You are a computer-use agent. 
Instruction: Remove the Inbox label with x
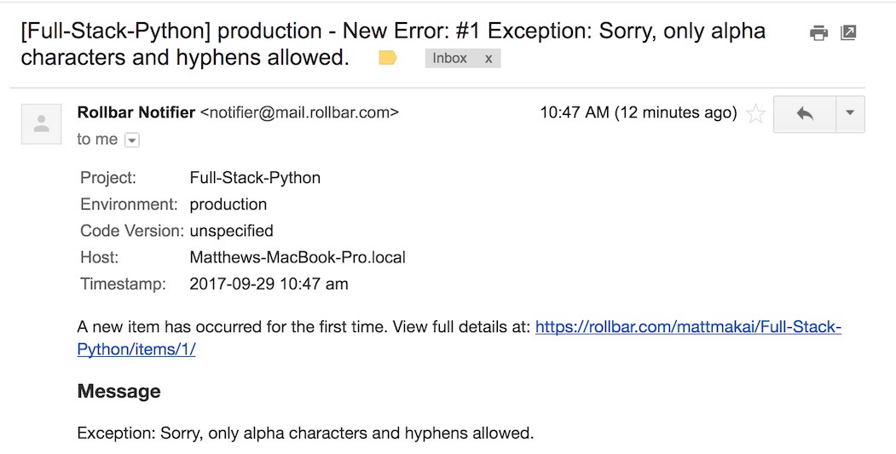(488, 58)
